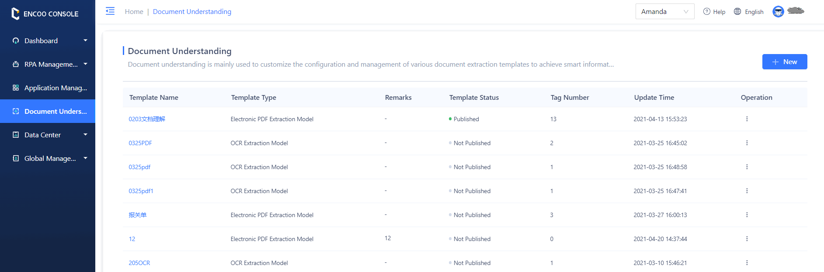Click update time 2021-04-20 14:37:44
Viewport: 824px width, 272px height.
coord(660,239)
